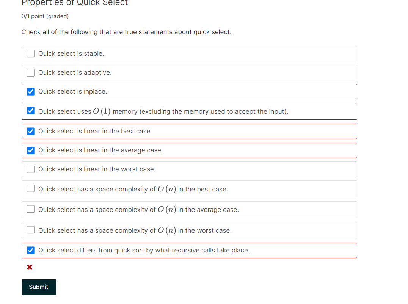Uncheck 'Quick select is linear in the best case'
This screenshot has width=408, height=304.
pyautogui.click(x=30, y=131)
